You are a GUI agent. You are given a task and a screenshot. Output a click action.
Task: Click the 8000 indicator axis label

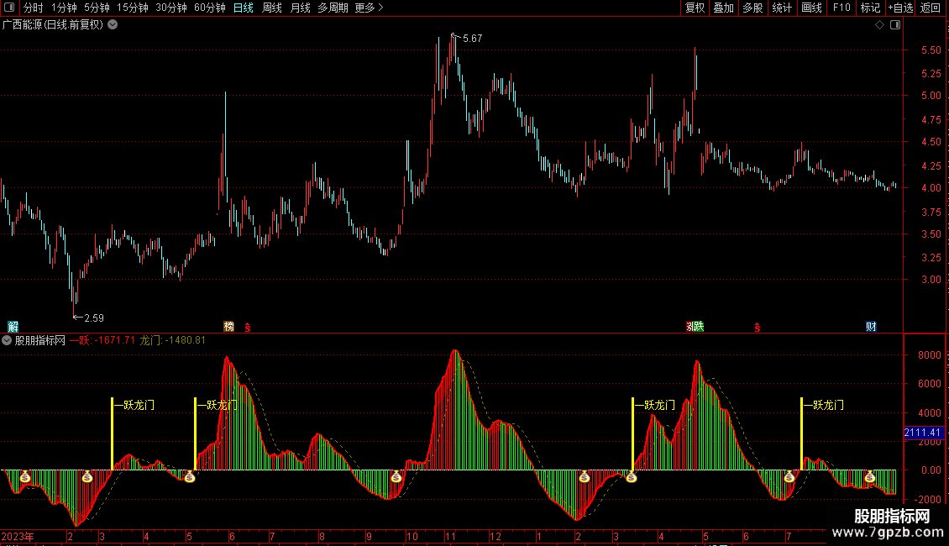(930, 354)
